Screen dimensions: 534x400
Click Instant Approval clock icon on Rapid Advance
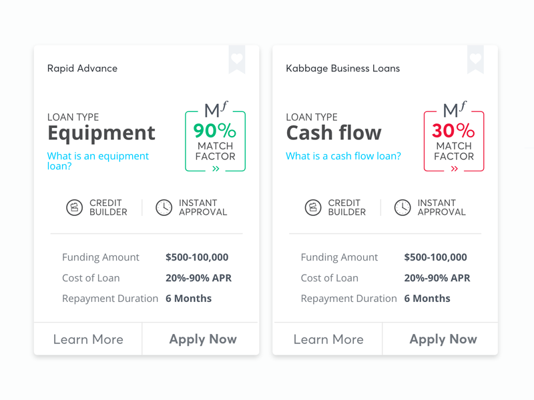(164, 207)
